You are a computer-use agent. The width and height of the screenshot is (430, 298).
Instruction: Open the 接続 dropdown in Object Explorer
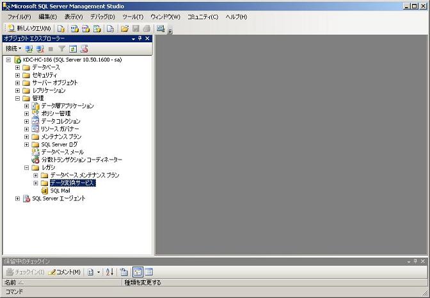[x=13, y=49]
